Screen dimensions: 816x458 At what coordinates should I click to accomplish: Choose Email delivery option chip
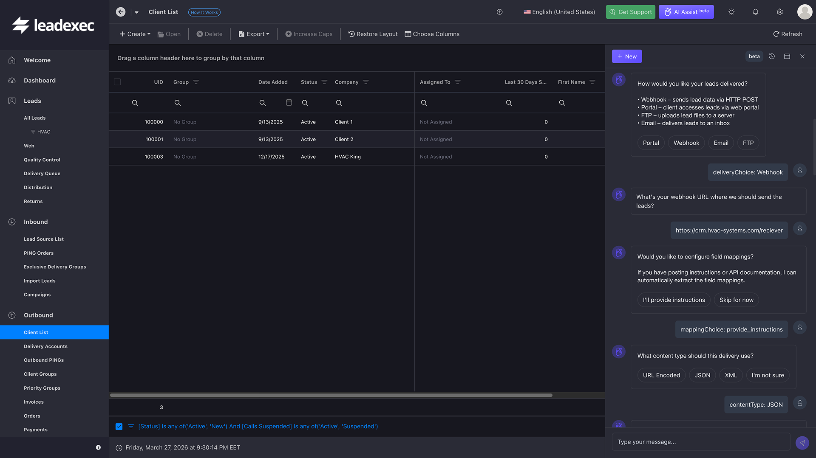[x=721, y=143]
